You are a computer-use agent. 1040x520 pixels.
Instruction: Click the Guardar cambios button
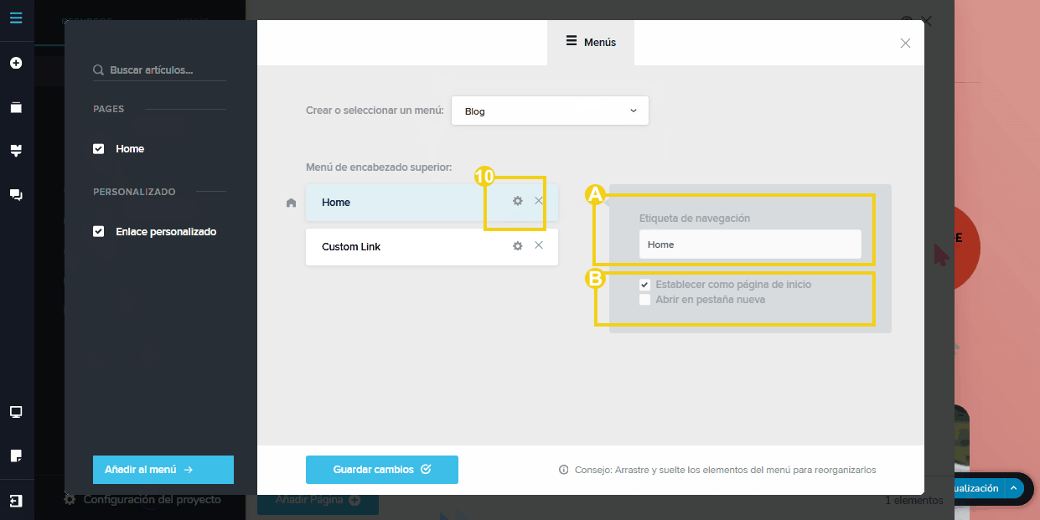click(381, 470)
